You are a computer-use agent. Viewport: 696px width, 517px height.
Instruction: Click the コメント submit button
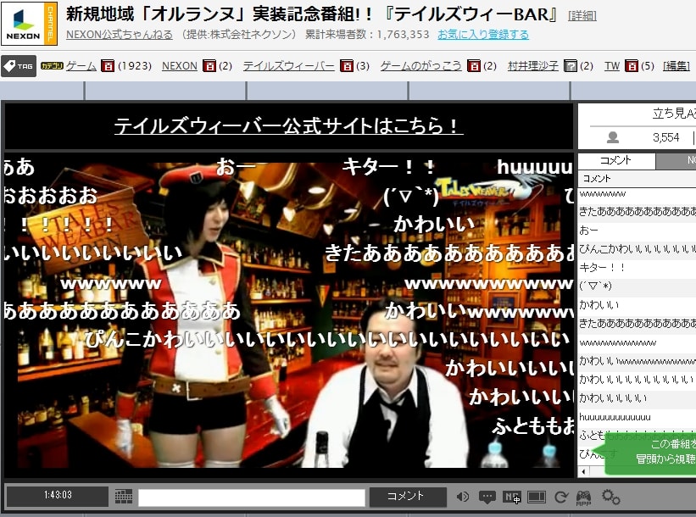tap(408, 497)
